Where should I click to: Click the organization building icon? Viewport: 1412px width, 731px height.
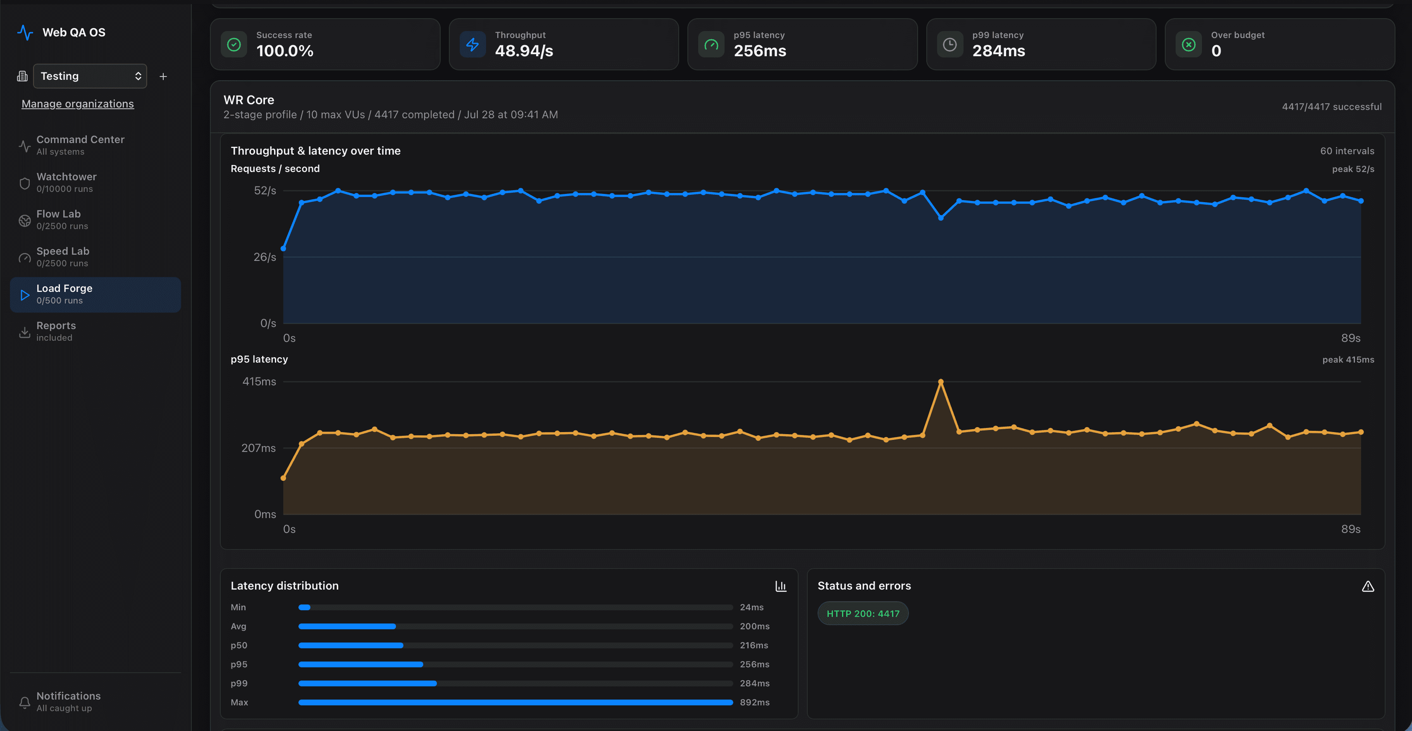click(x=22, y=76)
